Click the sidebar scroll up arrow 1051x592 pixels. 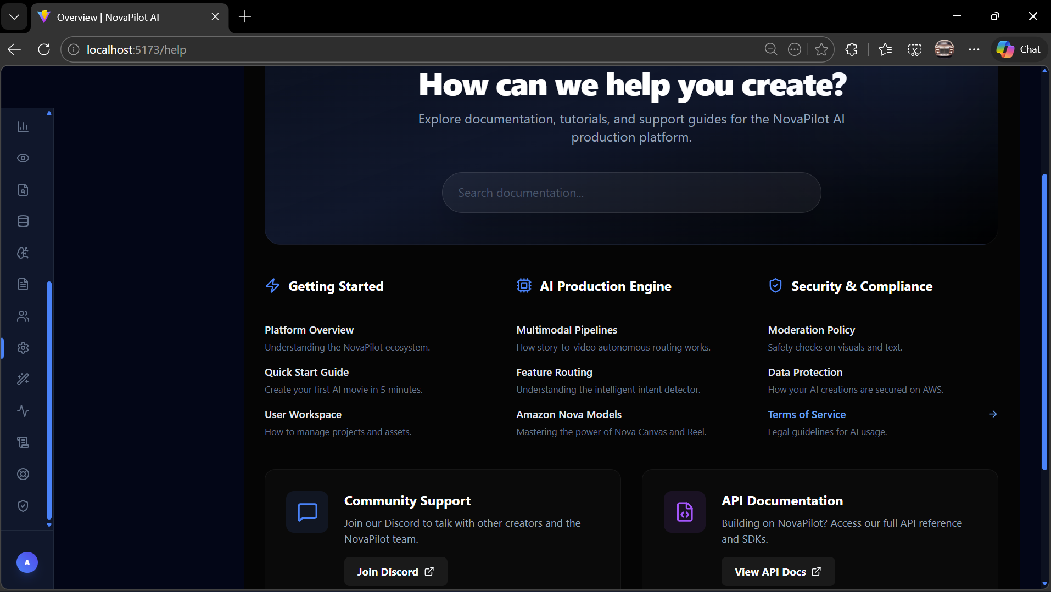tap(49, 113)
